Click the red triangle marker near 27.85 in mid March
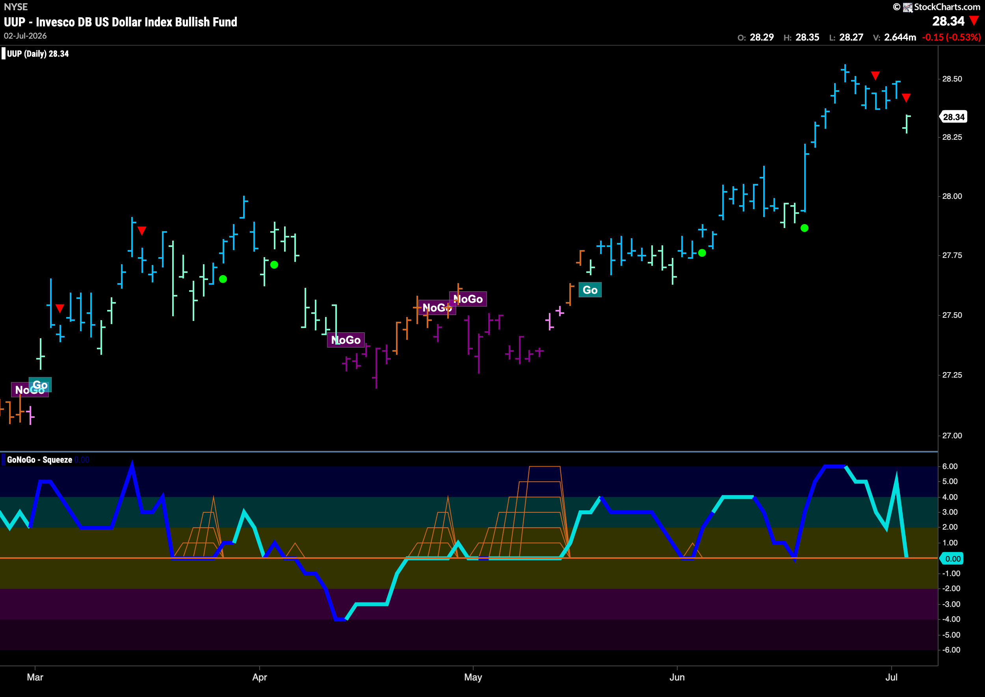 tap(142, 230)
